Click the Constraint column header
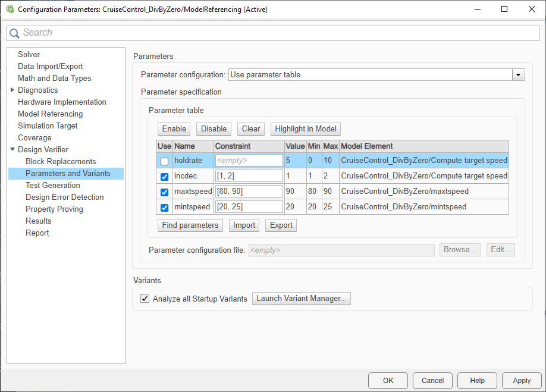 (x=249, y=146)
